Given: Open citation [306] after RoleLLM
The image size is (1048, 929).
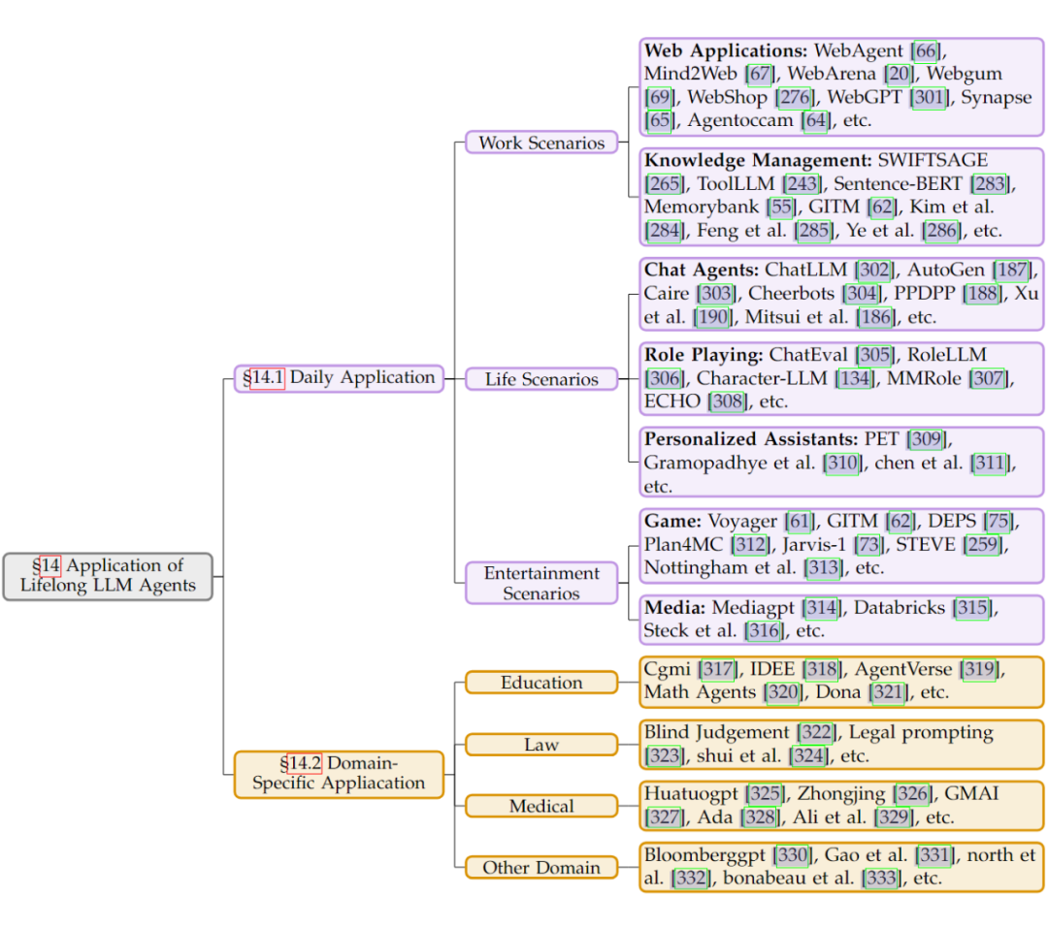Looking at the screenshot, I should (x=665, y=379).
